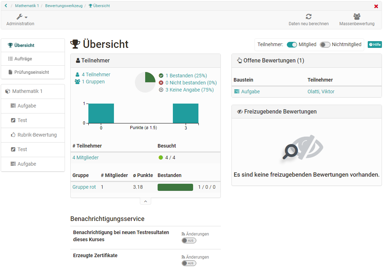Select the first Aufgabe node in tree
The image size is (383, 271).
(33, 106)
